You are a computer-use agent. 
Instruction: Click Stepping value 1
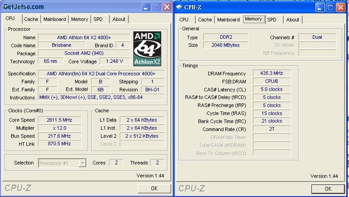tap(153, 82)
